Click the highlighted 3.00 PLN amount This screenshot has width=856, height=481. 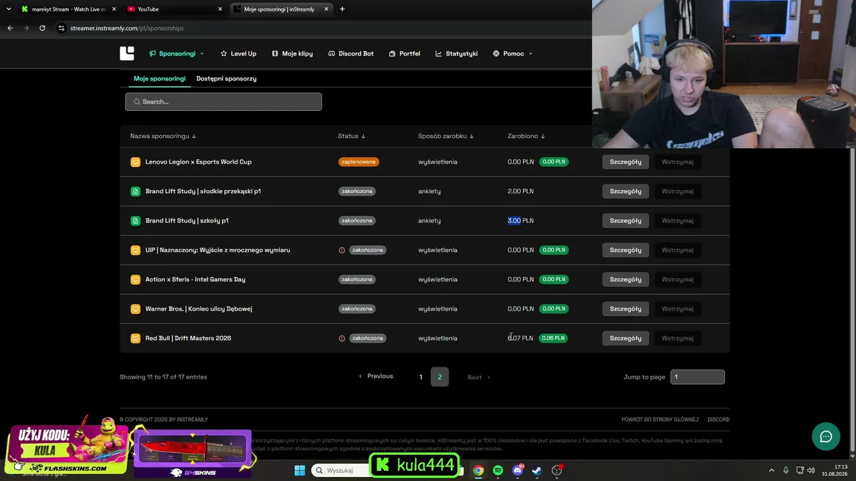(x=520, y=220)
